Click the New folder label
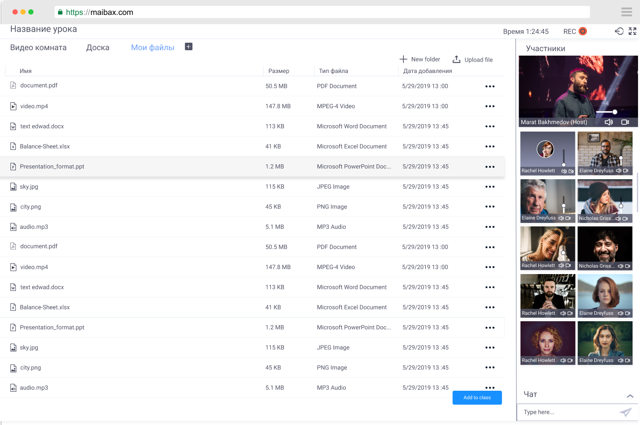Screen dimensions: 640x425 pyautogui.click(x=426, y=59)
